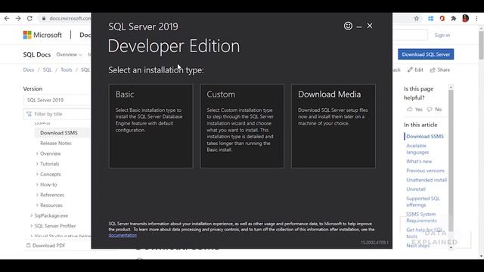Image resolution: width=484 pixels, height=272 pixels.
Task: Expand the Tutorials tree node
Action: [37, 164]
